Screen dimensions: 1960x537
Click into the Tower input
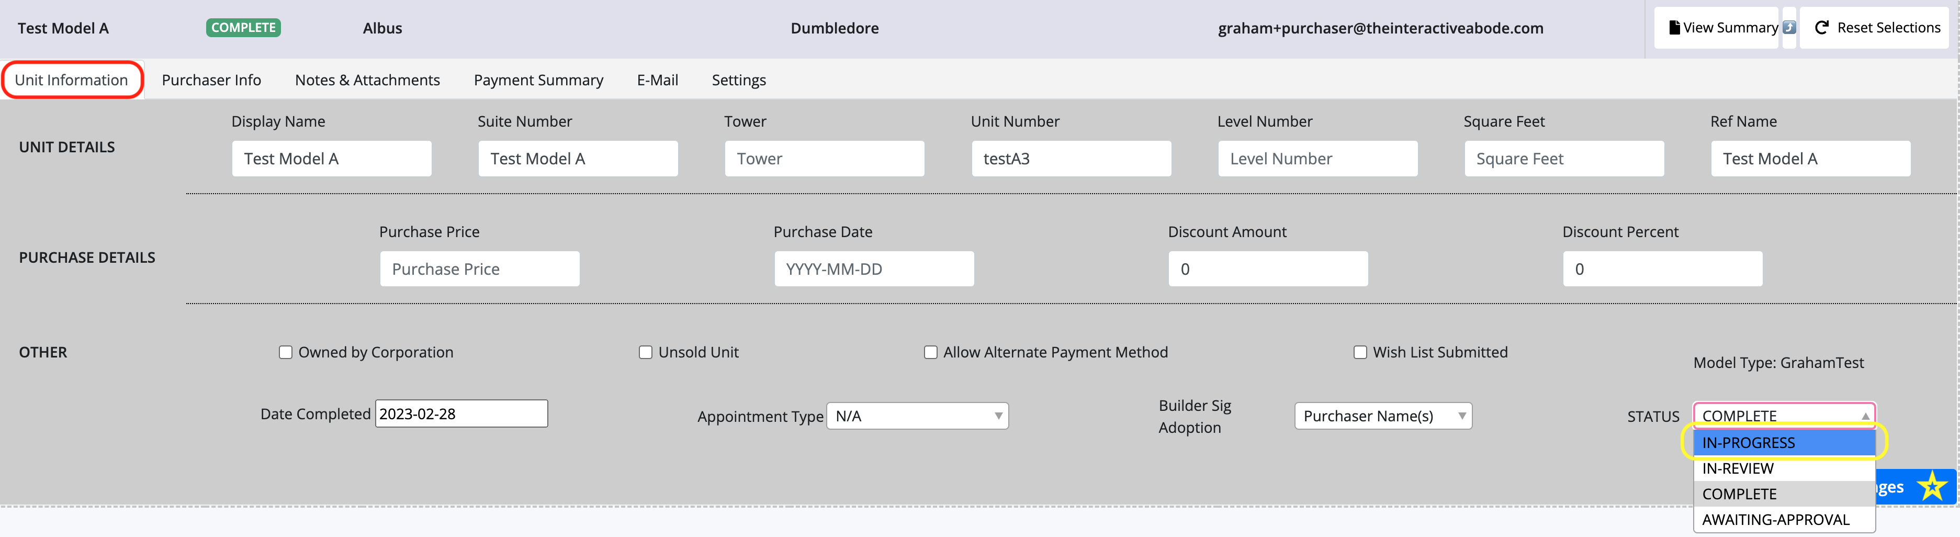(x=825, y=158)
